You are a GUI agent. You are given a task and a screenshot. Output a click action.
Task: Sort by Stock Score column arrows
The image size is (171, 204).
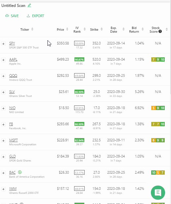pos(167,29)
